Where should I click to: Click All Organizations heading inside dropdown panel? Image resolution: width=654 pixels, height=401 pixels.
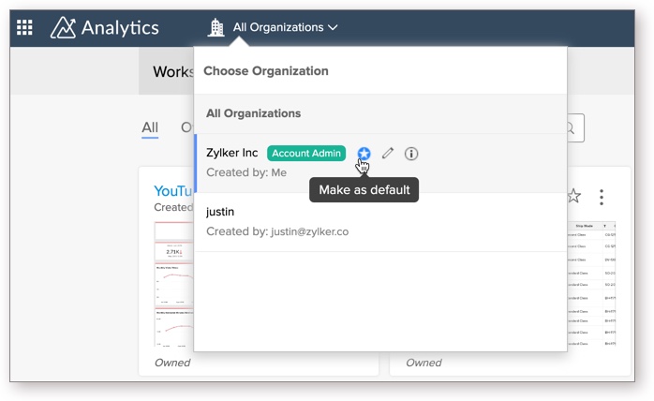253,113
